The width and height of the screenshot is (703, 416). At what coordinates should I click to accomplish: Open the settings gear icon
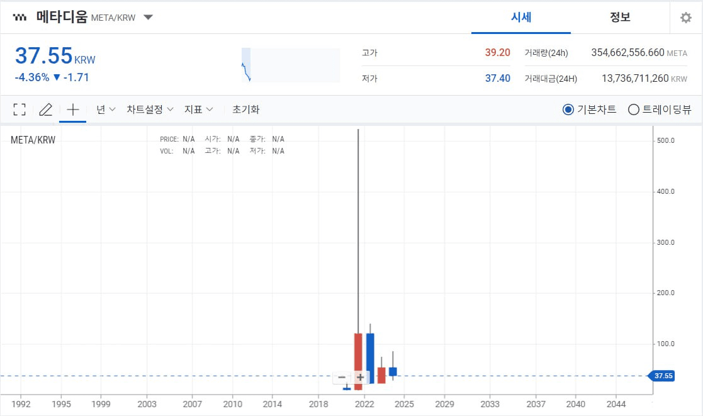click(x=685, y=18)
